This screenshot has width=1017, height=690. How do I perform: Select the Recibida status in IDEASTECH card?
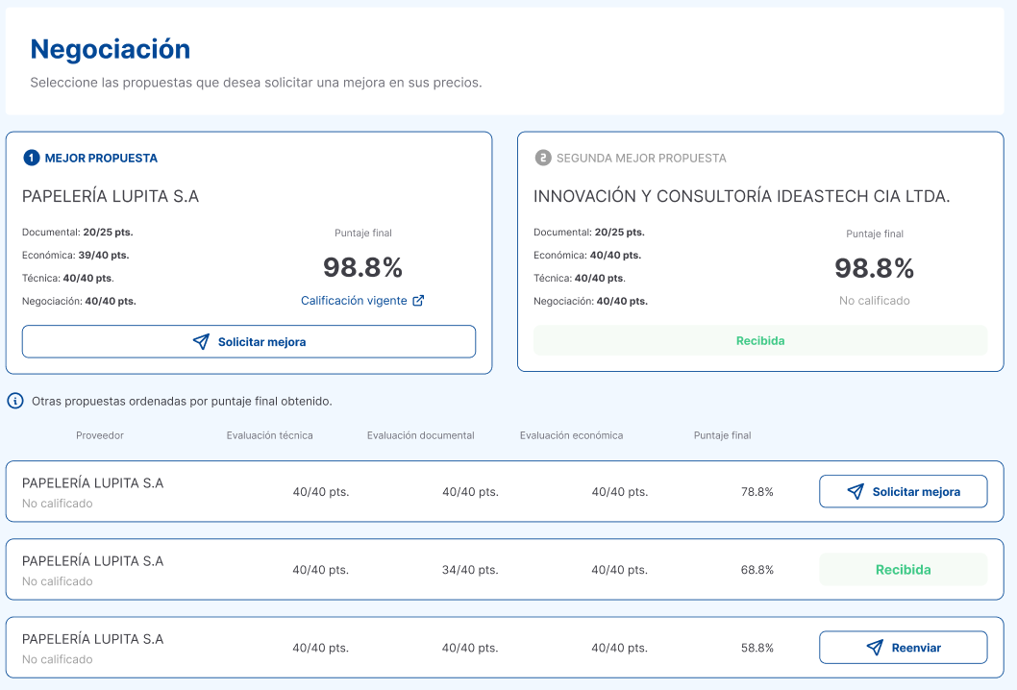[x=760, y=340]
